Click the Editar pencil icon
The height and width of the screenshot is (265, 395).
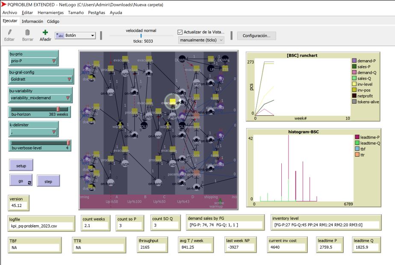9,32
